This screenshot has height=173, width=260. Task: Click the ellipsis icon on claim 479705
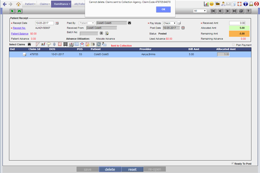click(25, 54)
